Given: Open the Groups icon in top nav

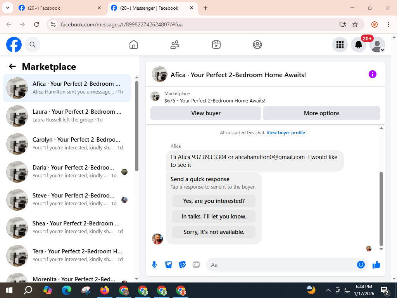Looking at the screenshot, I should (x=257, y=45).
